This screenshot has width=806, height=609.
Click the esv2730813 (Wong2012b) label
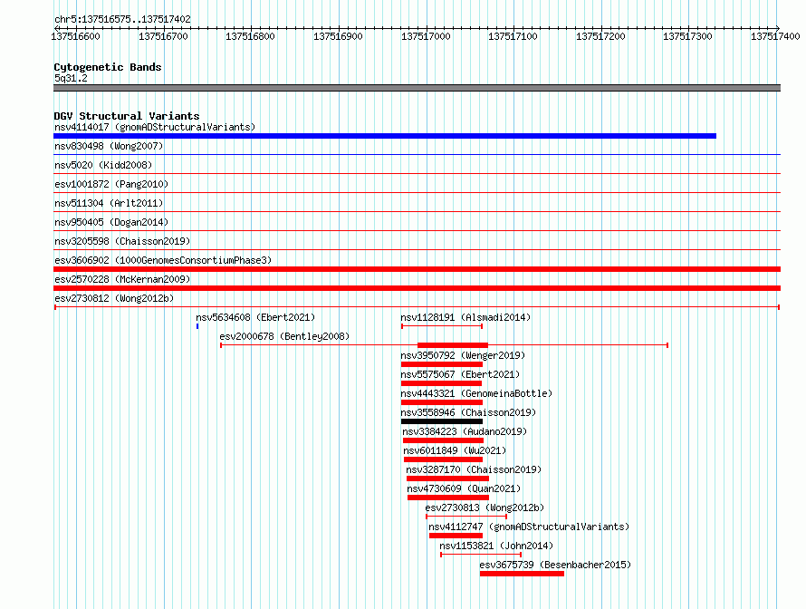[485, 507]
